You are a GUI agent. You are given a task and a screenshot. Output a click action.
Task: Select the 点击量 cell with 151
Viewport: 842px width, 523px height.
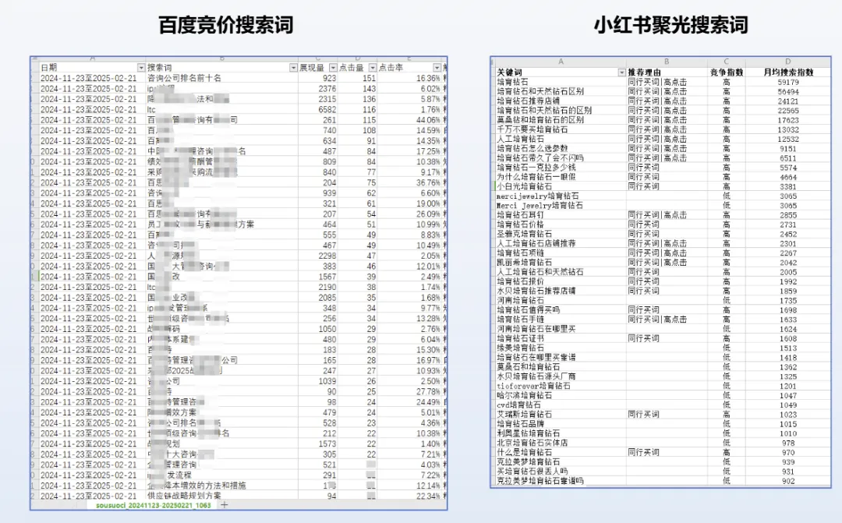[357, 79]
